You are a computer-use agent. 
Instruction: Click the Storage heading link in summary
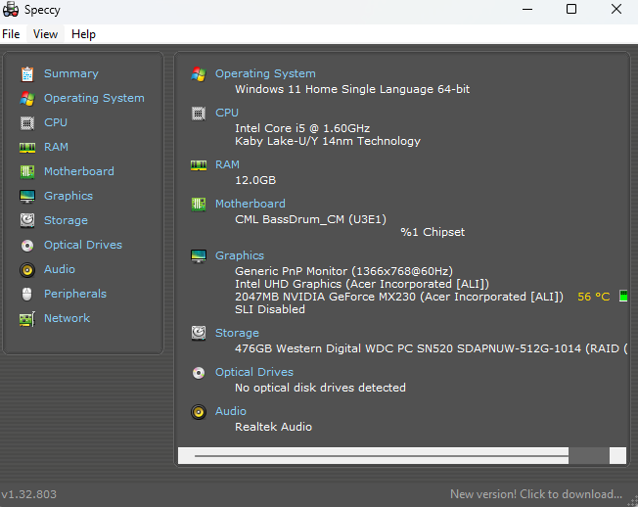click(237, 333)
